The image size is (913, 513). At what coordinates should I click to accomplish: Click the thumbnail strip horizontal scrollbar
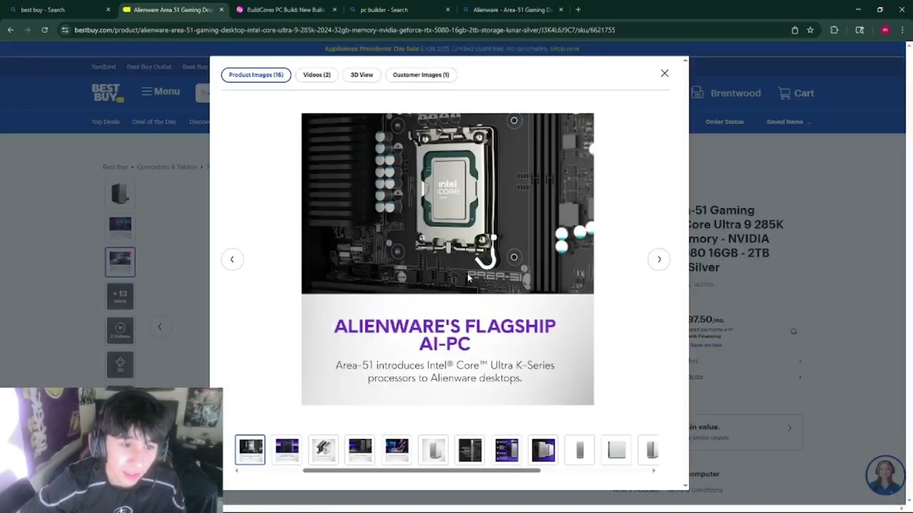(422, 470)
